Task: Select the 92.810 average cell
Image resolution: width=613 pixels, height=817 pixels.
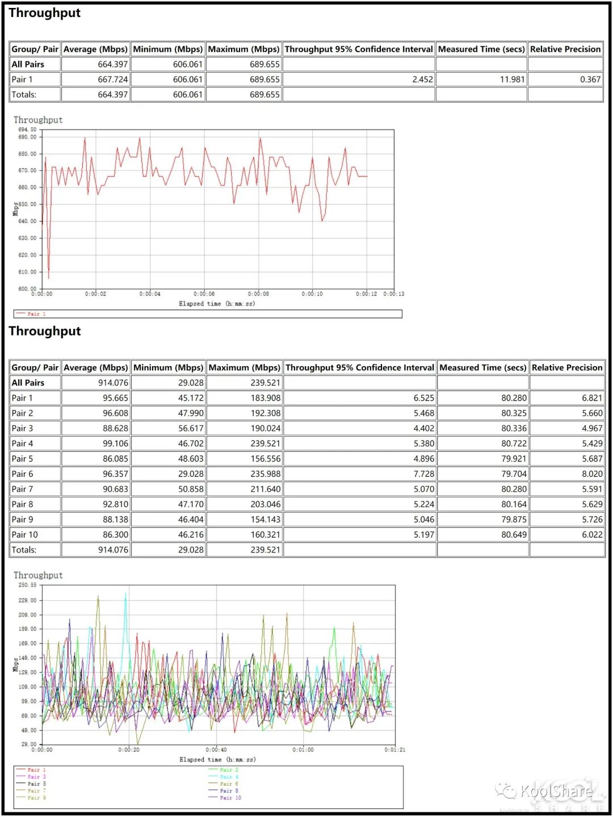Action: (x=96, y=504)
